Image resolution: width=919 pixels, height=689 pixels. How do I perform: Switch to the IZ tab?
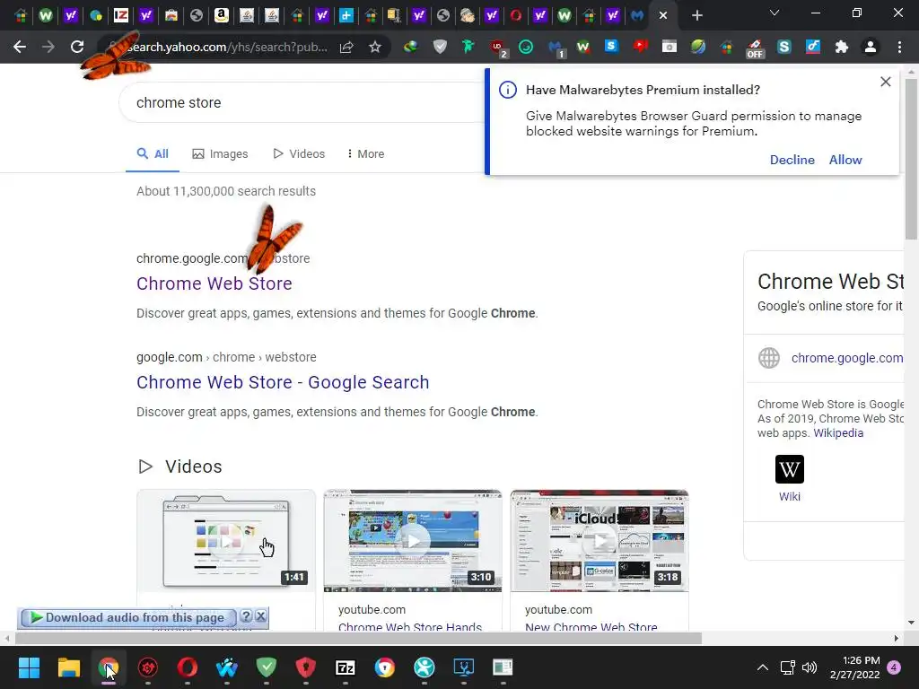[x=121, y=15]
